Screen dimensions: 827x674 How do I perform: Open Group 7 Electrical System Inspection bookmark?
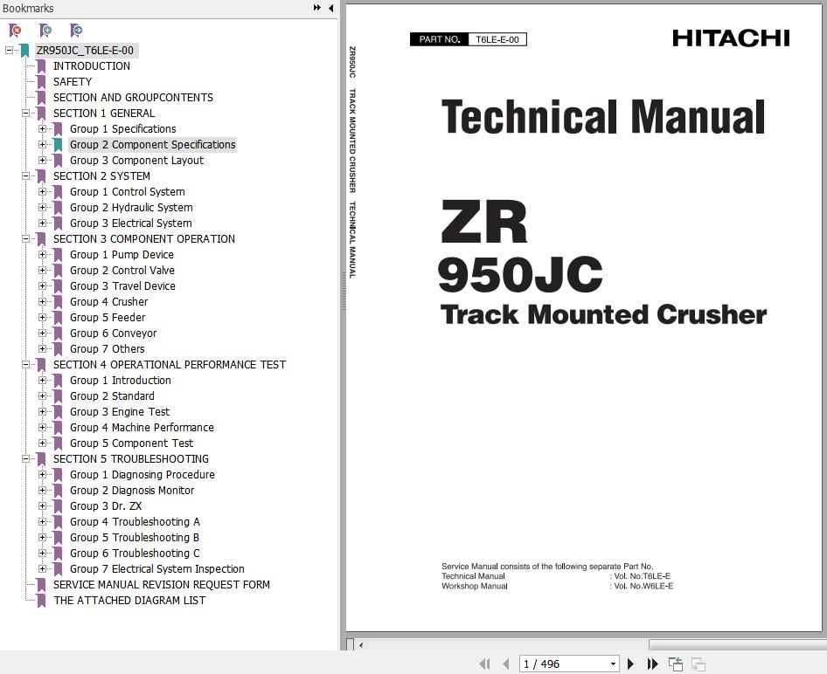click(157, 569)
